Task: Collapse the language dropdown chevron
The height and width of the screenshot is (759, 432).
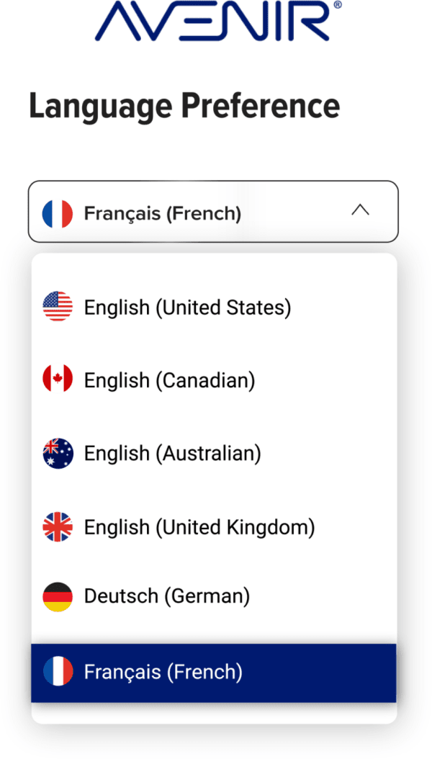Action: 360,211
